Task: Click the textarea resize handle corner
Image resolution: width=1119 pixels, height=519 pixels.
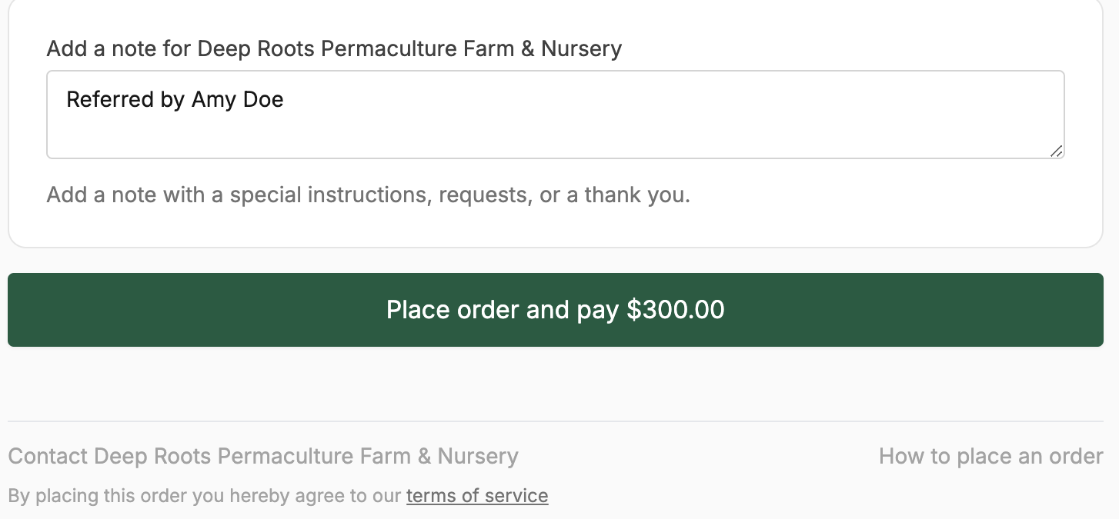Action: [x=1057, y=151]
